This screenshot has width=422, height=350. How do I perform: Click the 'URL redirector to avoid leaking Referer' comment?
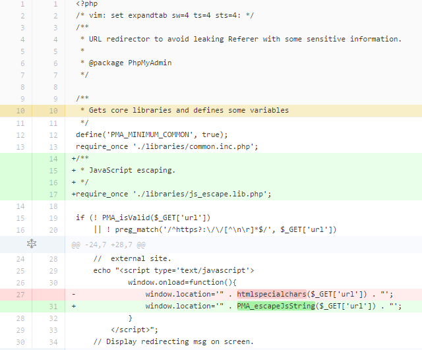tap(241, 39)
